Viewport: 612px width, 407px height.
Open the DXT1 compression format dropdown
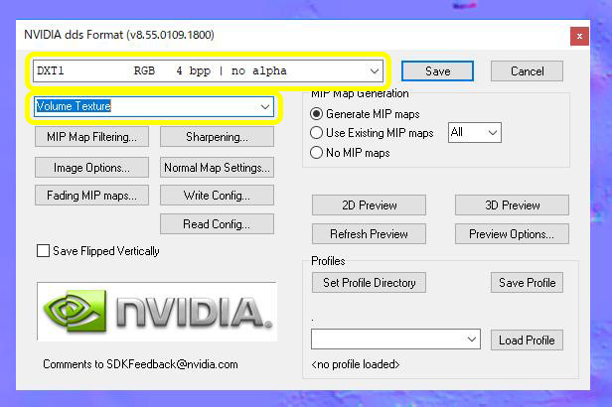pos(208,70)
